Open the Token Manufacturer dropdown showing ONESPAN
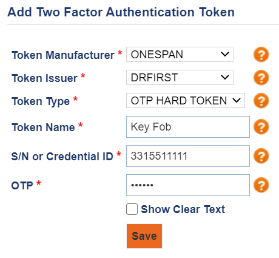This screenshot has width=279, height=258. (x=180, y=55)
